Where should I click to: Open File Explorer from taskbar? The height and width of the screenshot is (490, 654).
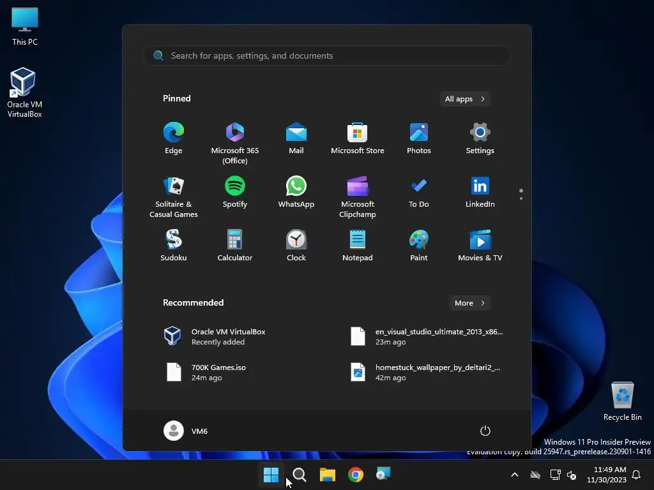click(328, 475)
